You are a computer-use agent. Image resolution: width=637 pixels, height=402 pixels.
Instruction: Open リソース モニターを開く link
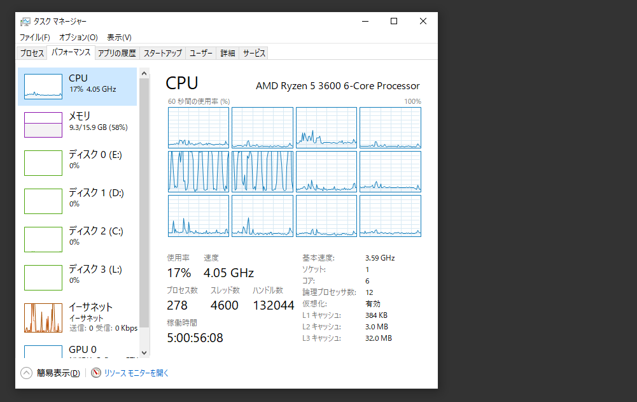tap(136, 373)
